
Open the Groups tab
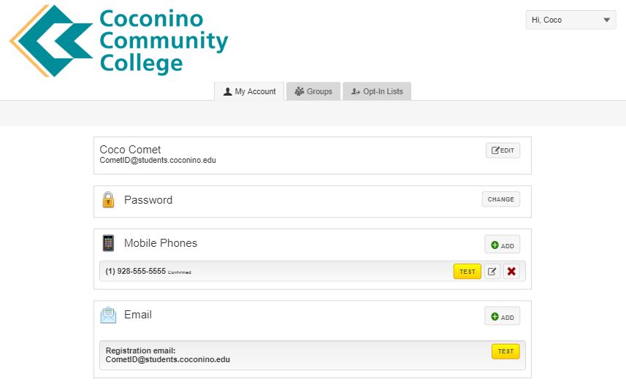point(313,91)
